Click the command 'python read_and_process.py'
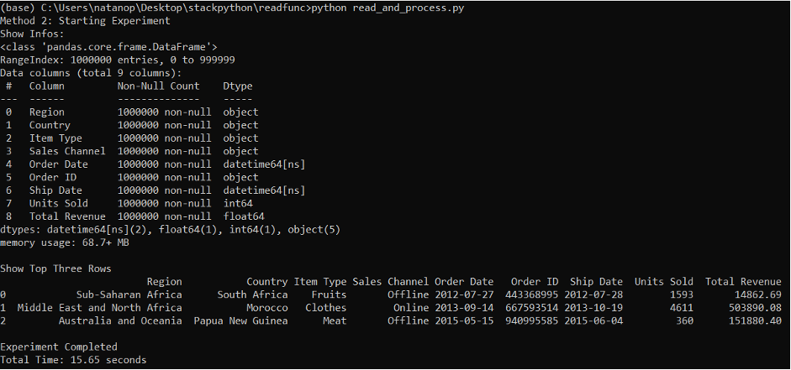 coord(388,8)
